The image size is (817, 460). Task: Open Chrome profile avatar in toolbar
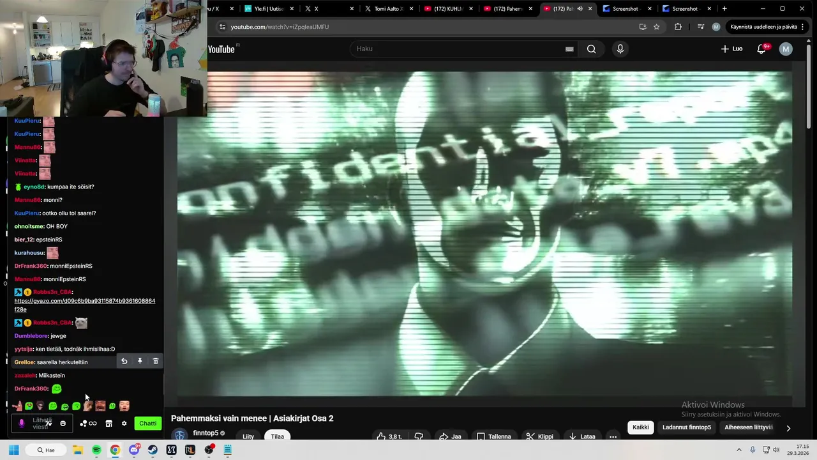pos(716,27)
